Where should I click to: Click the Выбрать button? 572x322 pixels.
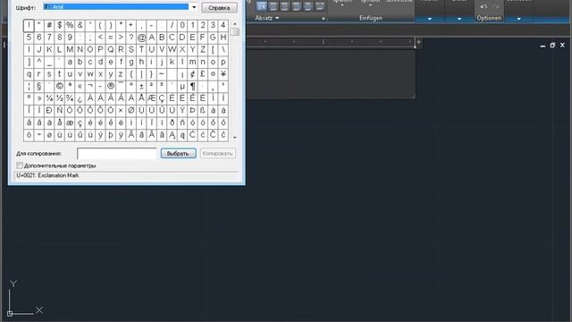click(x=179, y=154)
